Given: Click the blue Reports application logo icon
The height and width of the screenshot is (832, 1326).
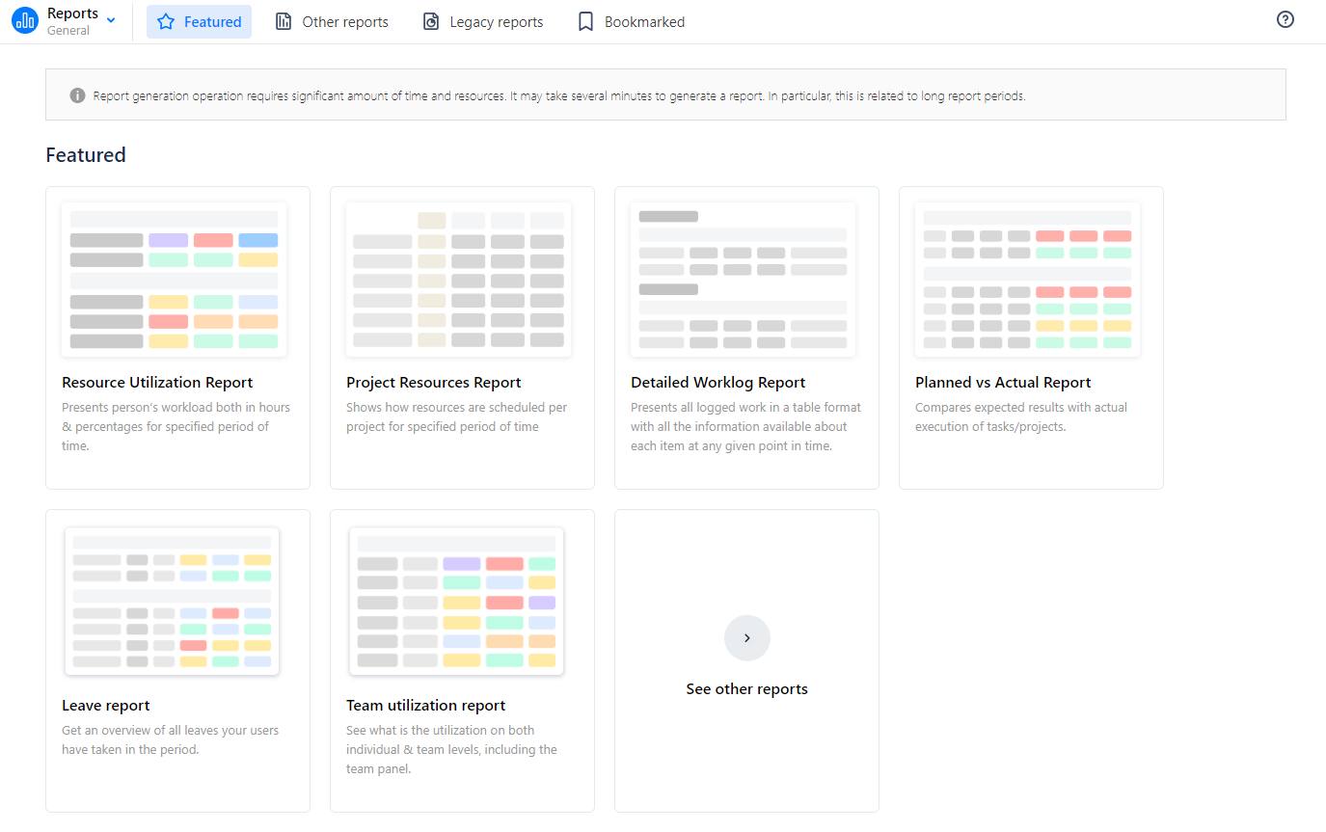Looking at the screenshot, I should click(24, 19).
